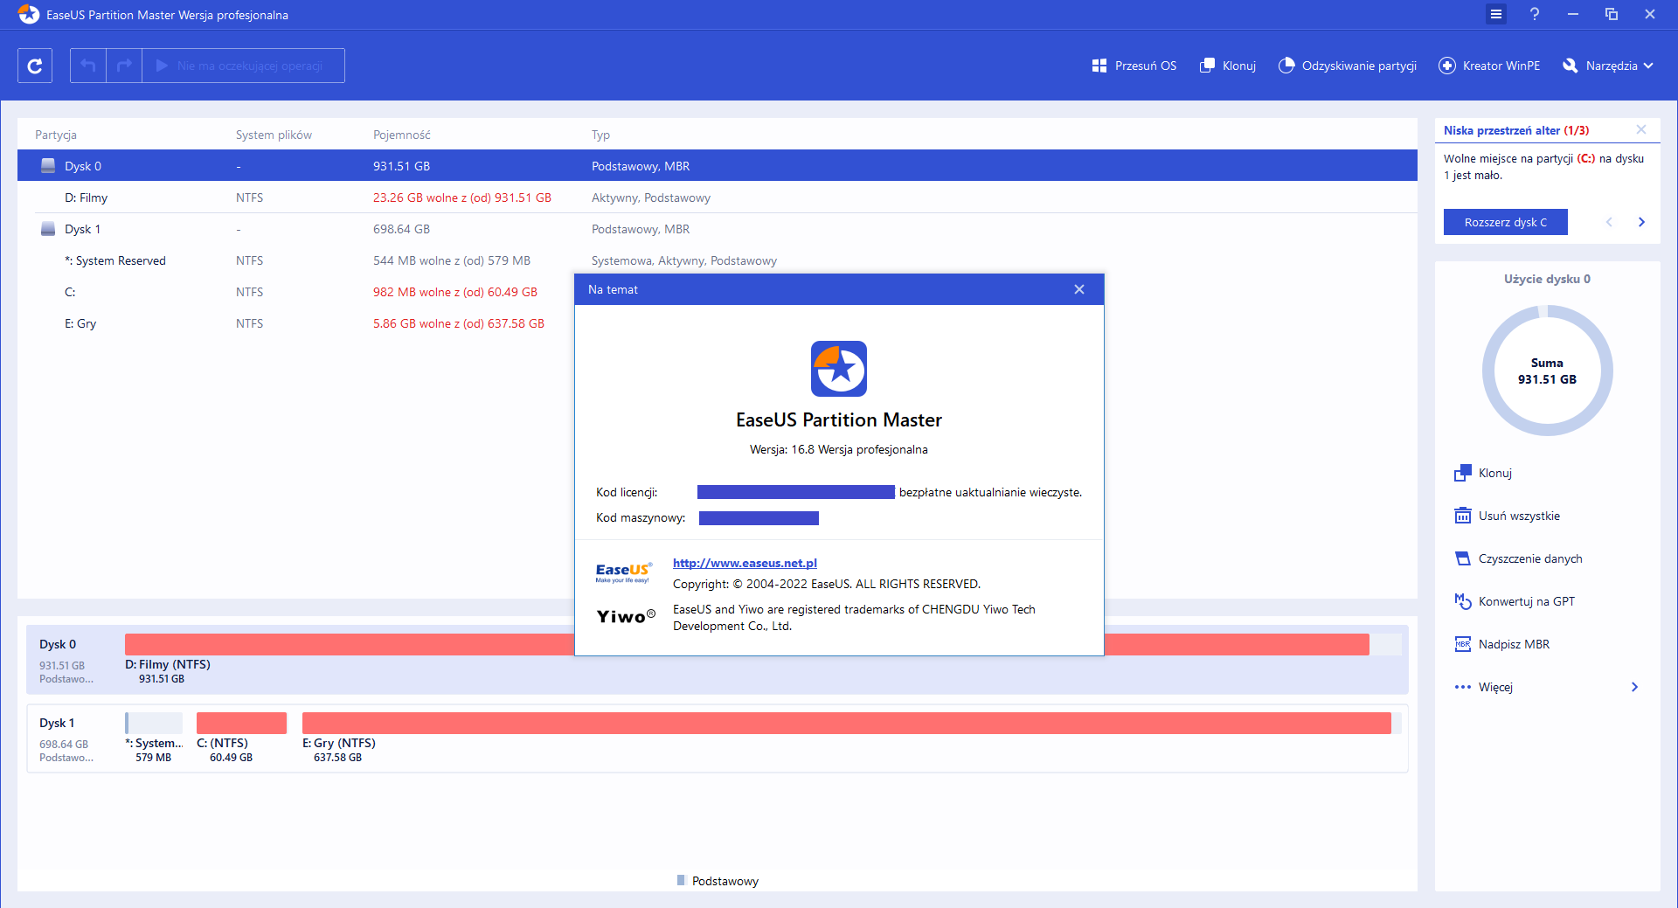Click '982 MB wolne z (od) 60.49 GB' text
This screenshot has height=908, width=1678.
455,292
